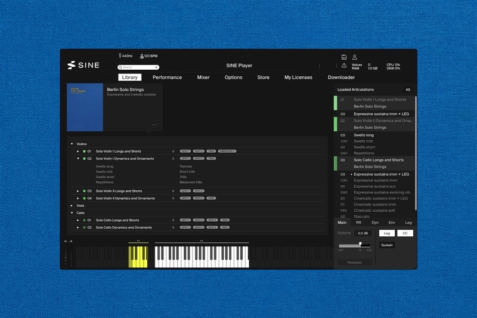The height and width of the screenshot is (318, 477).
Task: Expand 01 Solo Violin I Longs and Shorts
Action: 78,151
